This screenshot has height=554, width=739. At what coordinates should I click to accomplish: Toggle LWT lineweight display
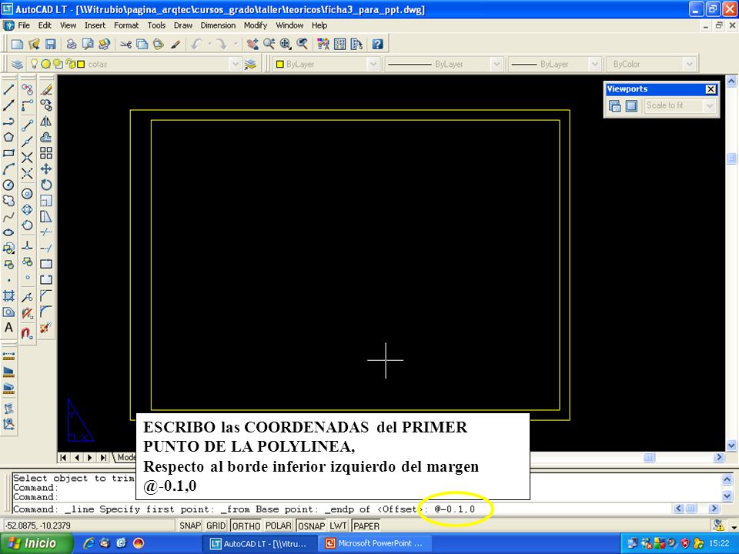click(339, 526)
